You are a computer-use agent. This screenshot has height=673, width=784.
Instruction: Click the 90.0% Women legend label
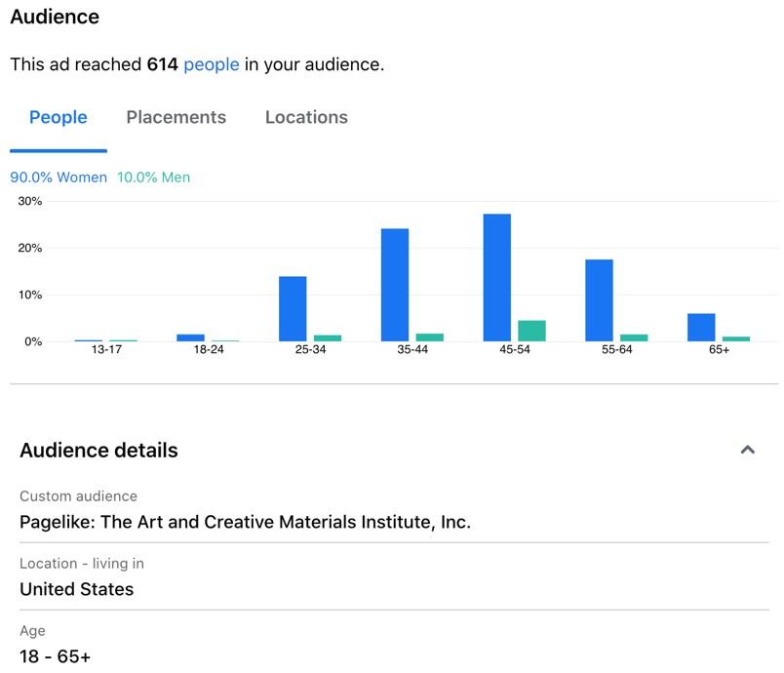click(x=59, y=177)
